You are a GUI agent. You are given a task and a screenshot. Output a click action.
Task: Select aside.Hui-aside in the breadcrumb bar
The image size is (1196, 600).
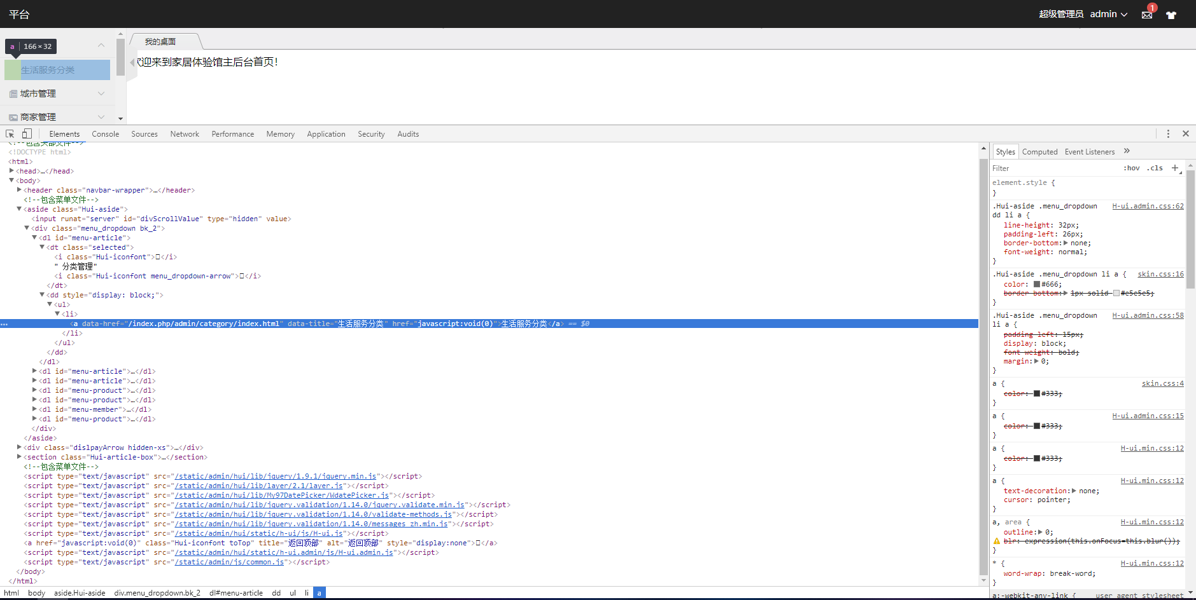click(x=80, y=593)
